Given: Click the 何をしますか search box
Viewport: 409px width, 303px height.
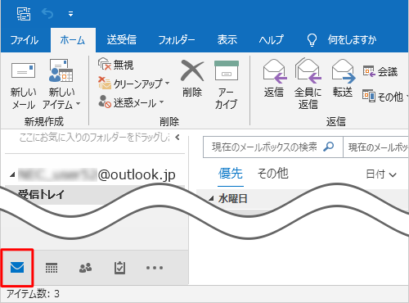Looking at the screenshot, I should click(352, 40).
